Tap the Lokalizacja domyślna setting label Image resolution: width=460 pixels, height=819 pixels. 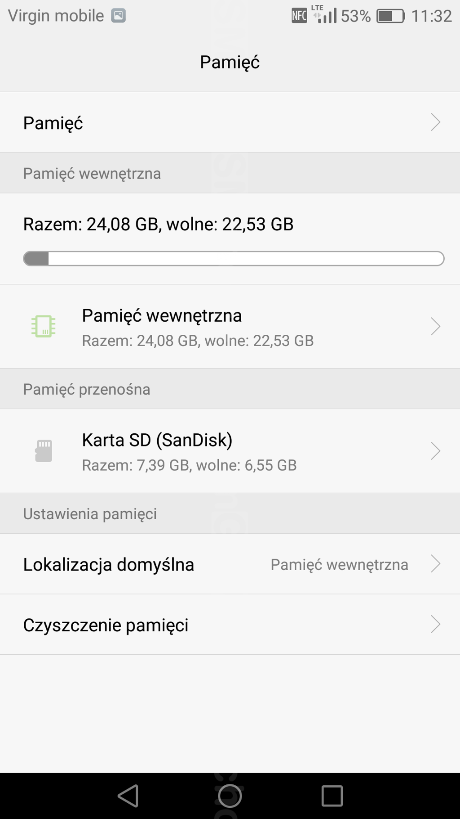[109, 564]
